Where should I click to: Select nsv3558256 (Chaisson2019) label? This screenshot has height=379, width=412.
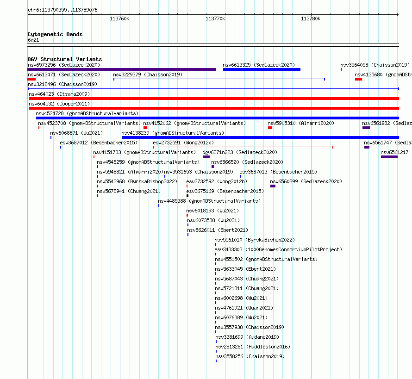250,356
